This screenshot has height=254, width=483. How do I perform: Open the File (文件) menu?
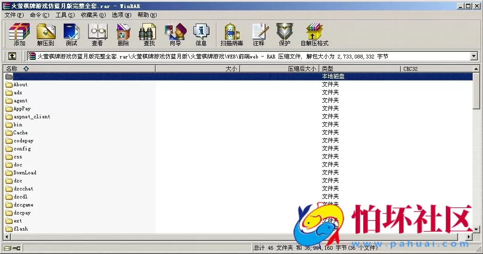tap(14, 15)
